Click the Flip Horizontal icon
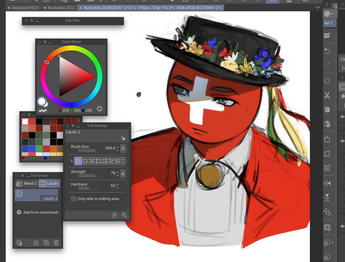The image size is (345, 262). pyautogui.click(x=327, y=183)
